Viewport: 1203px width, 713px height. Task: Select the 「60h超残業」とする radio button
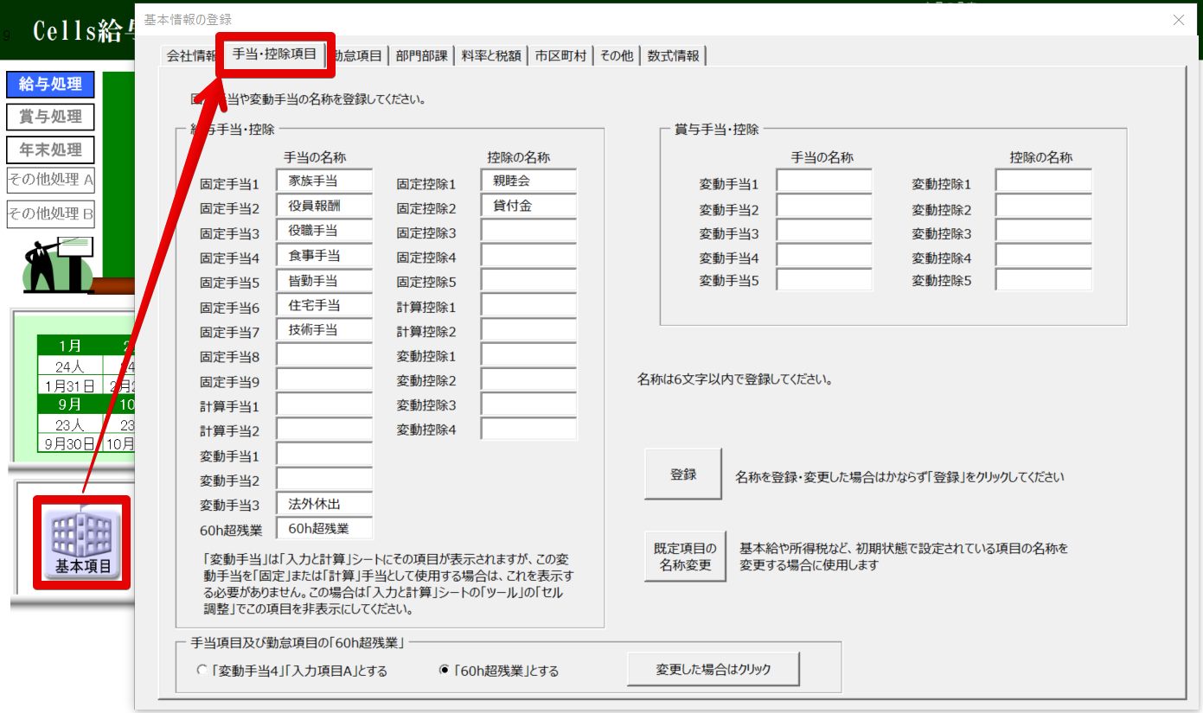click(445, 670)
